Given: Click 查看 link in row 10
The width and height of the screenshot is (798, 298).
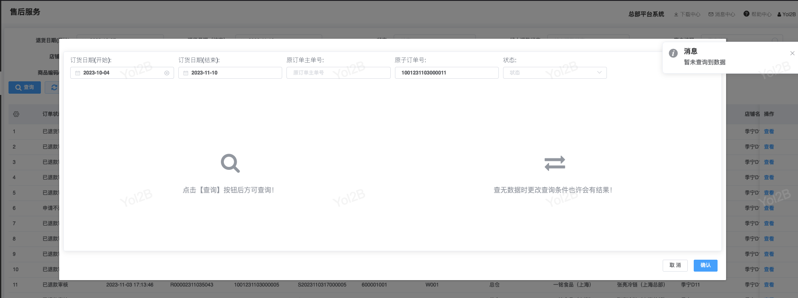Looking at the screenshot, I should [769, 269].
